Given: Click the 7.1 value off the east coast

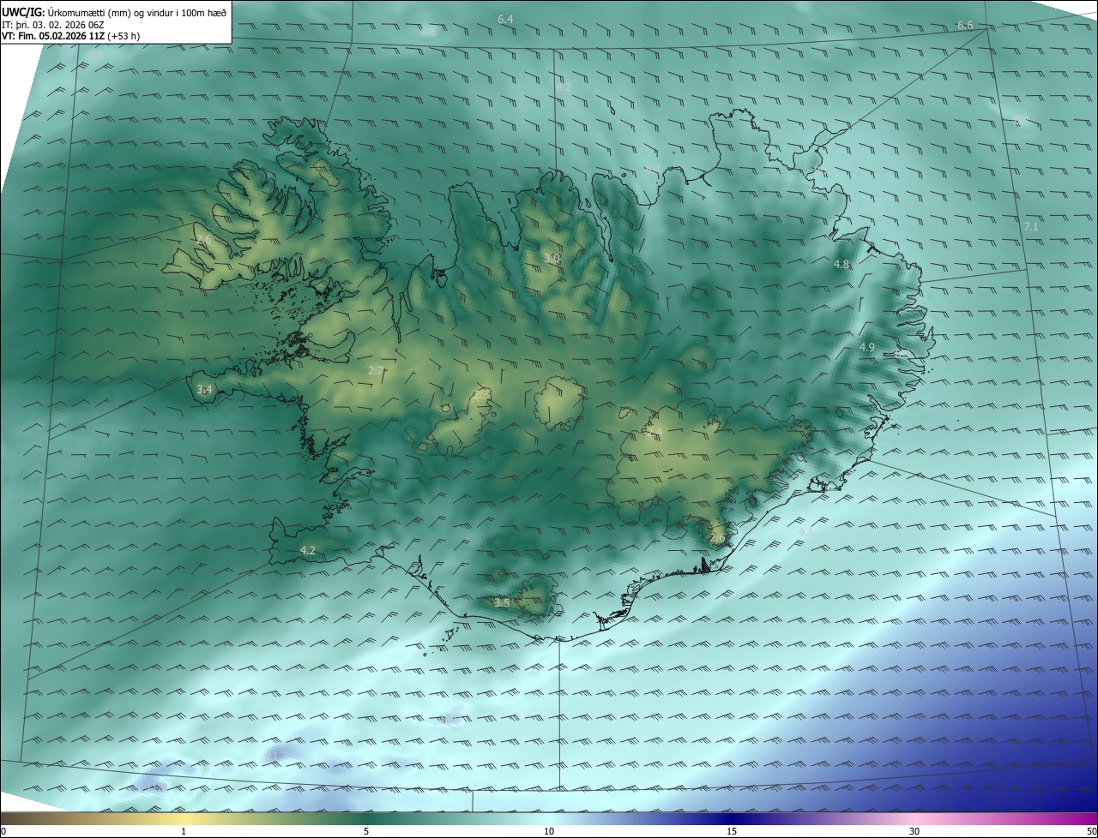Looking at the screenshot, I should (1031, 226).
